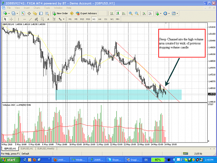
Task: Open the Templates dropdown arrow
Action: (x=177, y=14)
